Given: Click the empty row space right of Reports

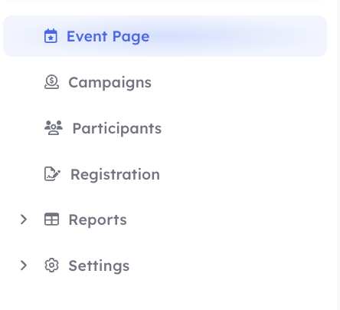Looking at the screenshot, I should click(x=228, y=219).
